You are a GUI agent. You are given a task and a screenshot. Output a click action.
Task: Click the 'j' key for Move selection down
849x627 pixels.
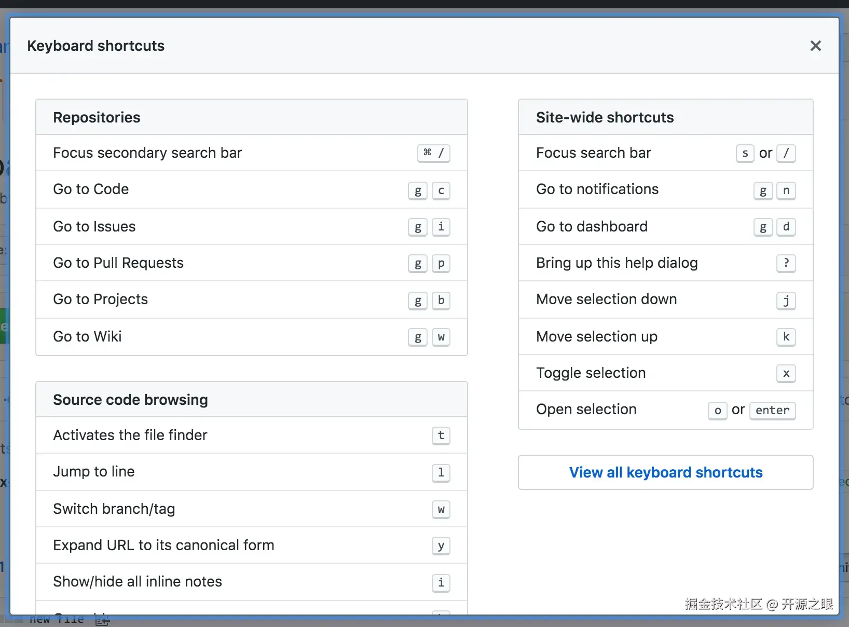(x=786, y=301)
